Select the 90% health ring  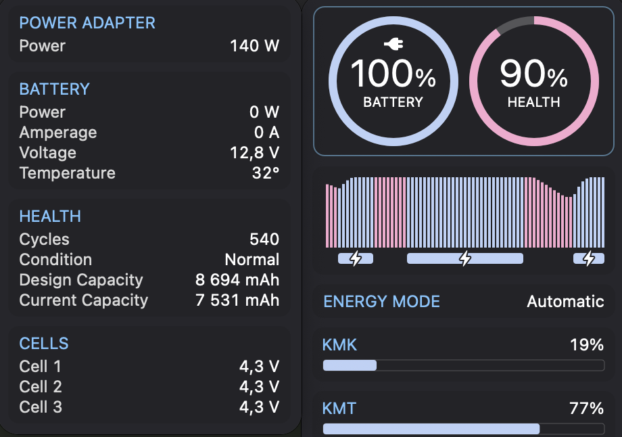533,81
